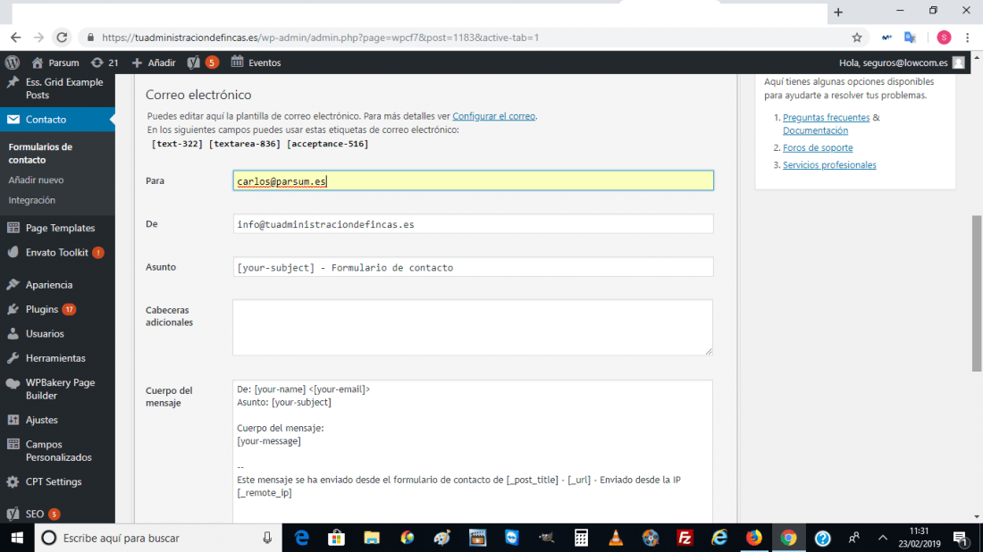Screen dimensions: 983x552
Task: Open the Page Templates sidebar icon
Action: click(13, 228)
